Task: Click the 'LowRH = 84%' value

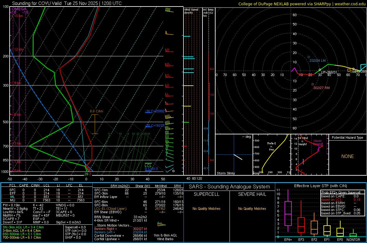Action: click(x=13, y=212)
